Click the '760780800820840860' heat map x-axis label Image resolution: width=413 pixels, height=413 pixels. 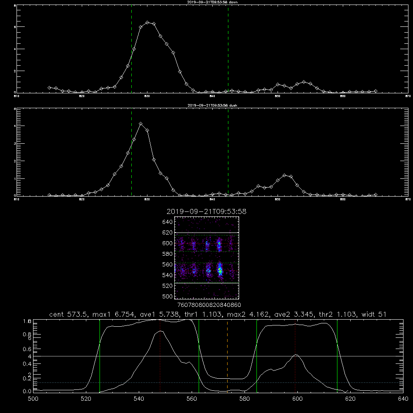point(209,305)
